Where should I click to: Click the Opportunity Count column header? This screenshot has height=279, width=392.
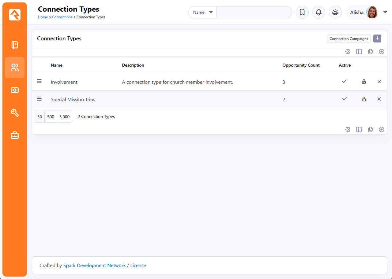301,65
